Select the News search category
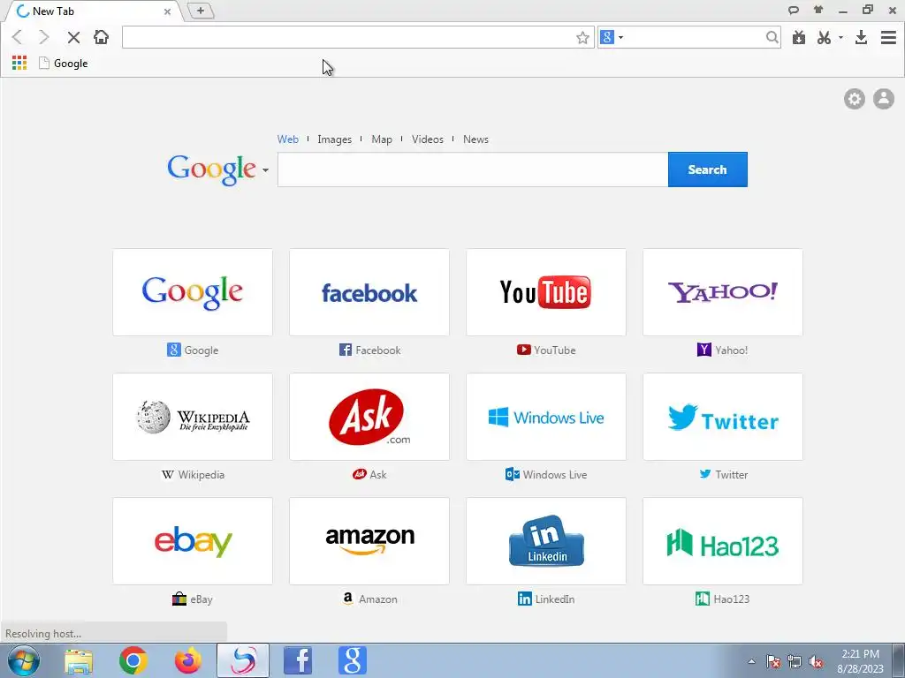This screenshot has height=678, width=905. click(475, 139)
